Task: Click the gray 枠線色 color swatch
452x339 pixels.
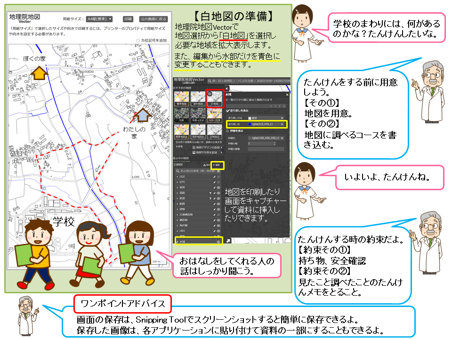Action: click(250, 138)
